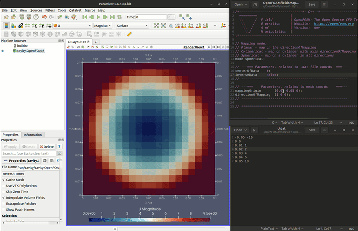Open the Plain Text language dropdown
Image resolution: width=358 pixels, height=231 pixels.
pos(269,228)
